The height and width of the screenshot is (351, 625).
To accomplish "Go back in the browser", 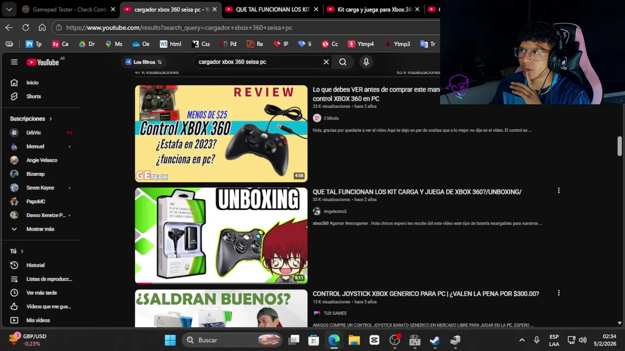I will click(x=9, y=27).
